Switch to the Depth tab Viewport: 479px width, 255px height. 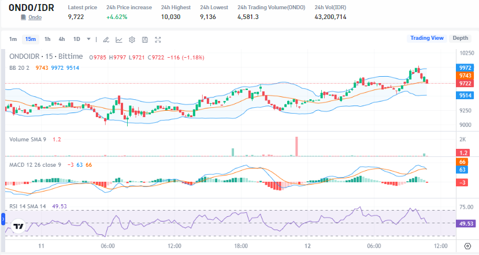tap(460, 38)
